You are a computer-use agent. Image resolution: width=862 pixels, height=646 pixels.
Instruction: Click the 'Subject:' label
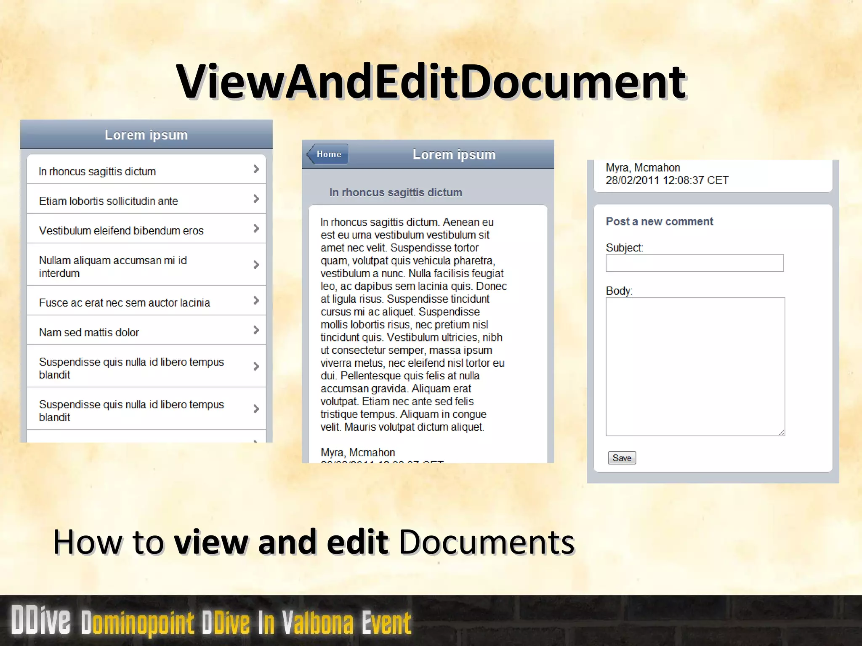(624, 248)
